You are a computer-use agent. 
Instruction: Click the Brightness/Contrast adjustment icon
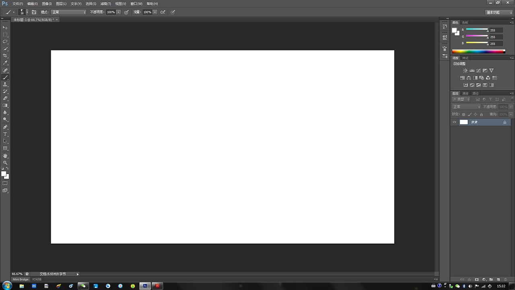pyautogui.click(x=466, y=70)
